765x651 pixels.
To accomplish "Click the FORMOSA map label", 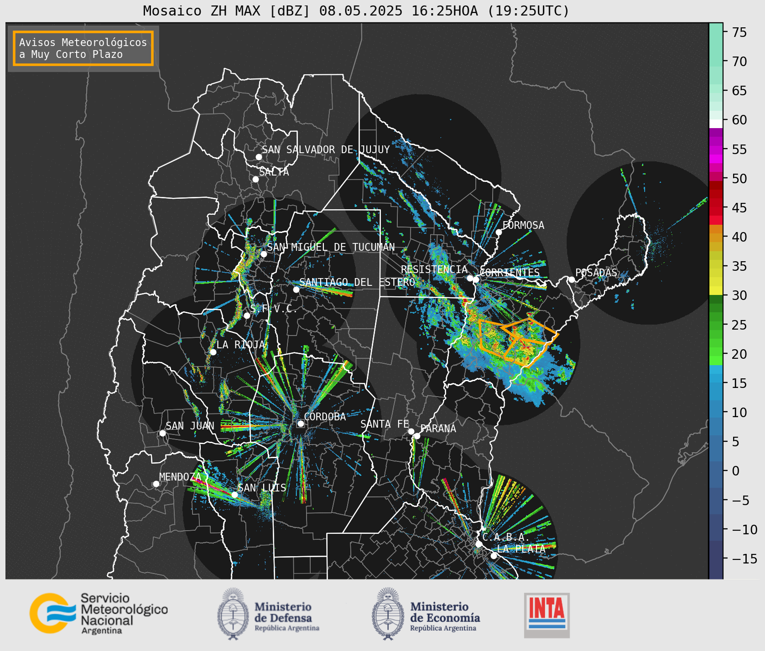I will coord(523,225).
